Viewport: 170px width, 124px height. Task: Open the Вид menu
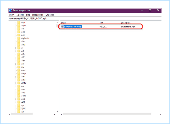(x=28, y=15)
